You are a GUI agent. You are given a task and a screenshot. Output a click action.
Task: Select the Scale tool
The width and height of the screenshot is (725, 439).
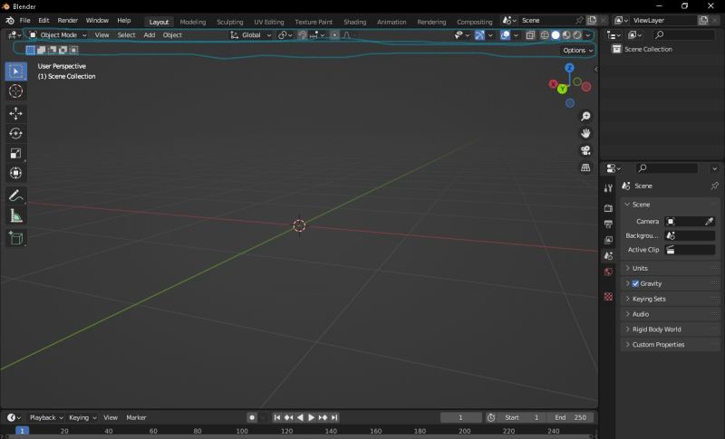pos(15,153)
